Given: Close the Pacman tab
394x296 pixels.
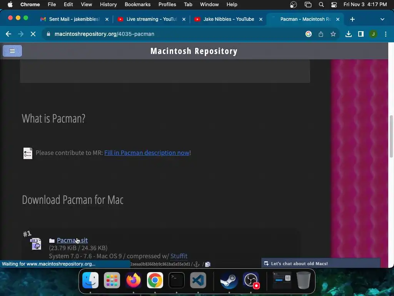Looking at the screenshot, I should (338, 19).
